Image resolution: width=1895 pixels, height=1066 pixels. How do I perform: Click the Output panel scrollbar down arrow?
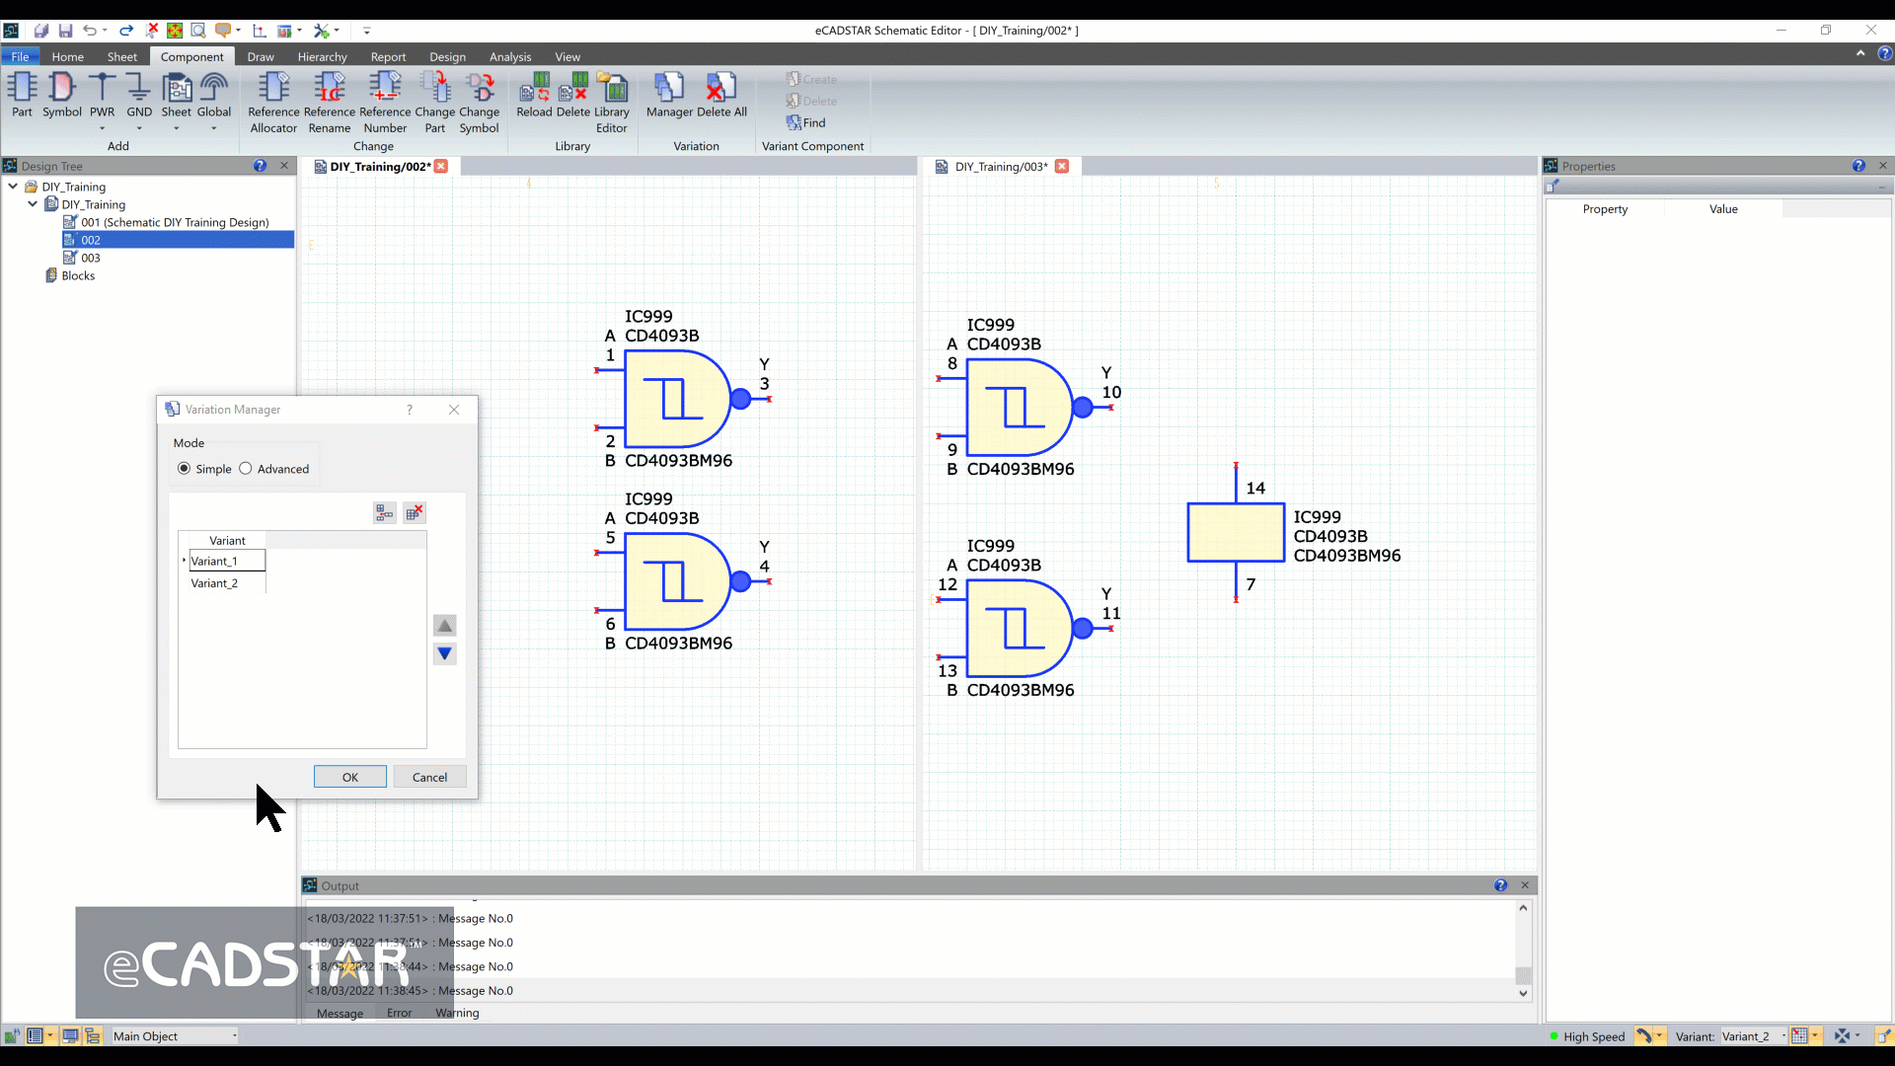coord(1523,994)
